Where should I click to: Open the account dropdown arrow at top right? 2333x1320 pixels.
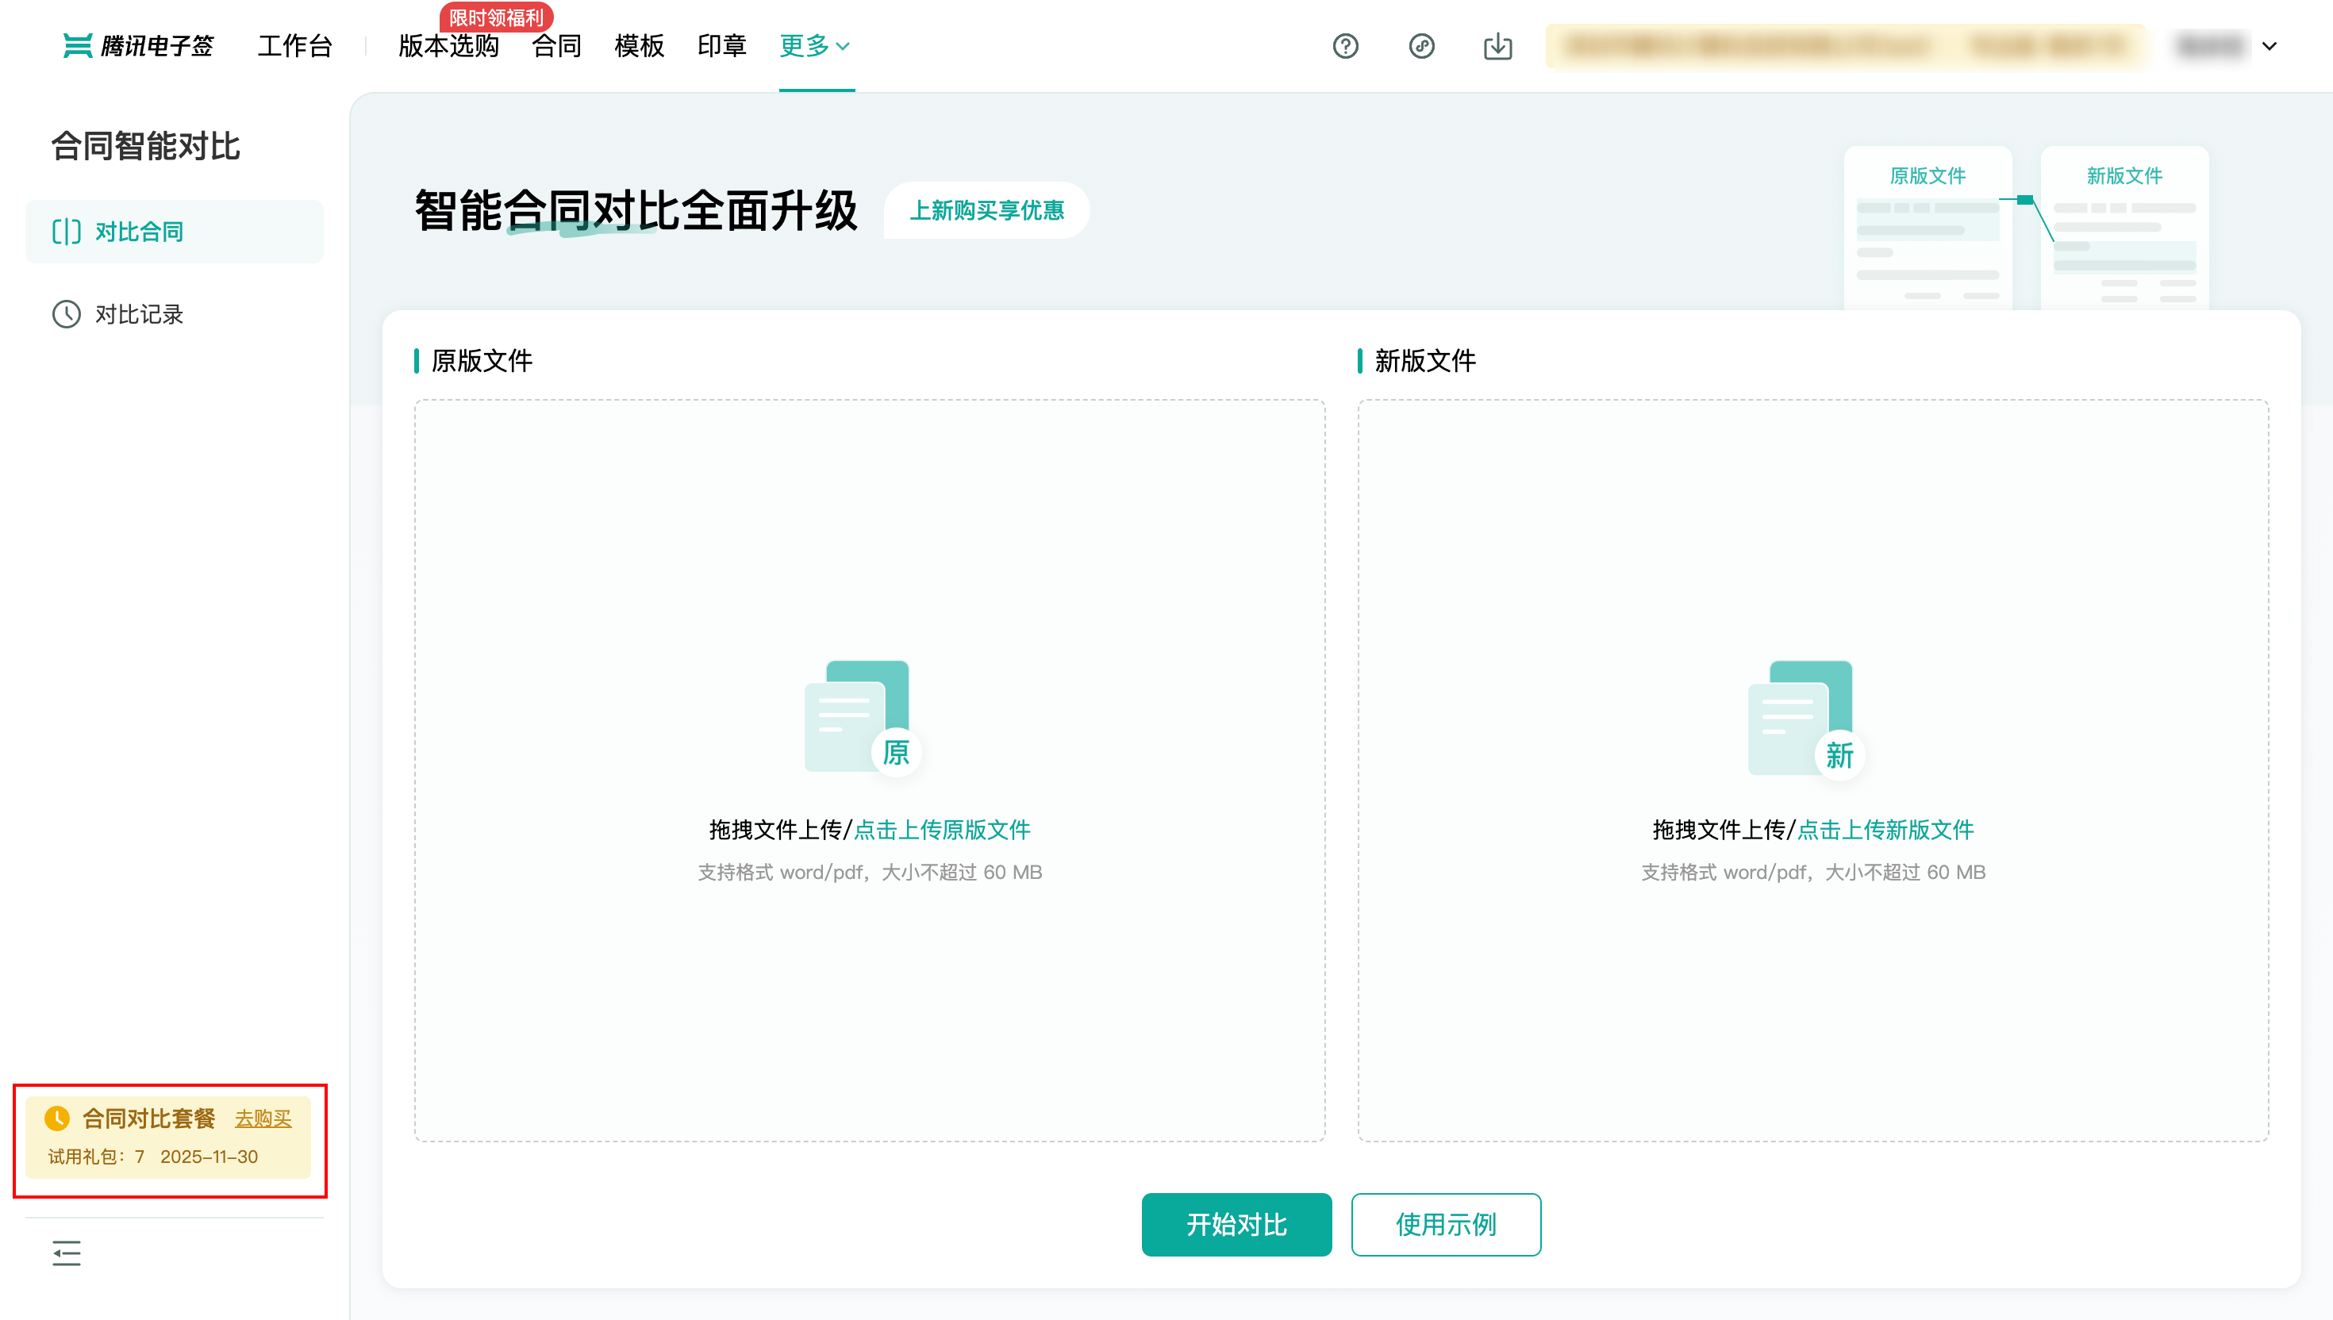[2270, 45]
